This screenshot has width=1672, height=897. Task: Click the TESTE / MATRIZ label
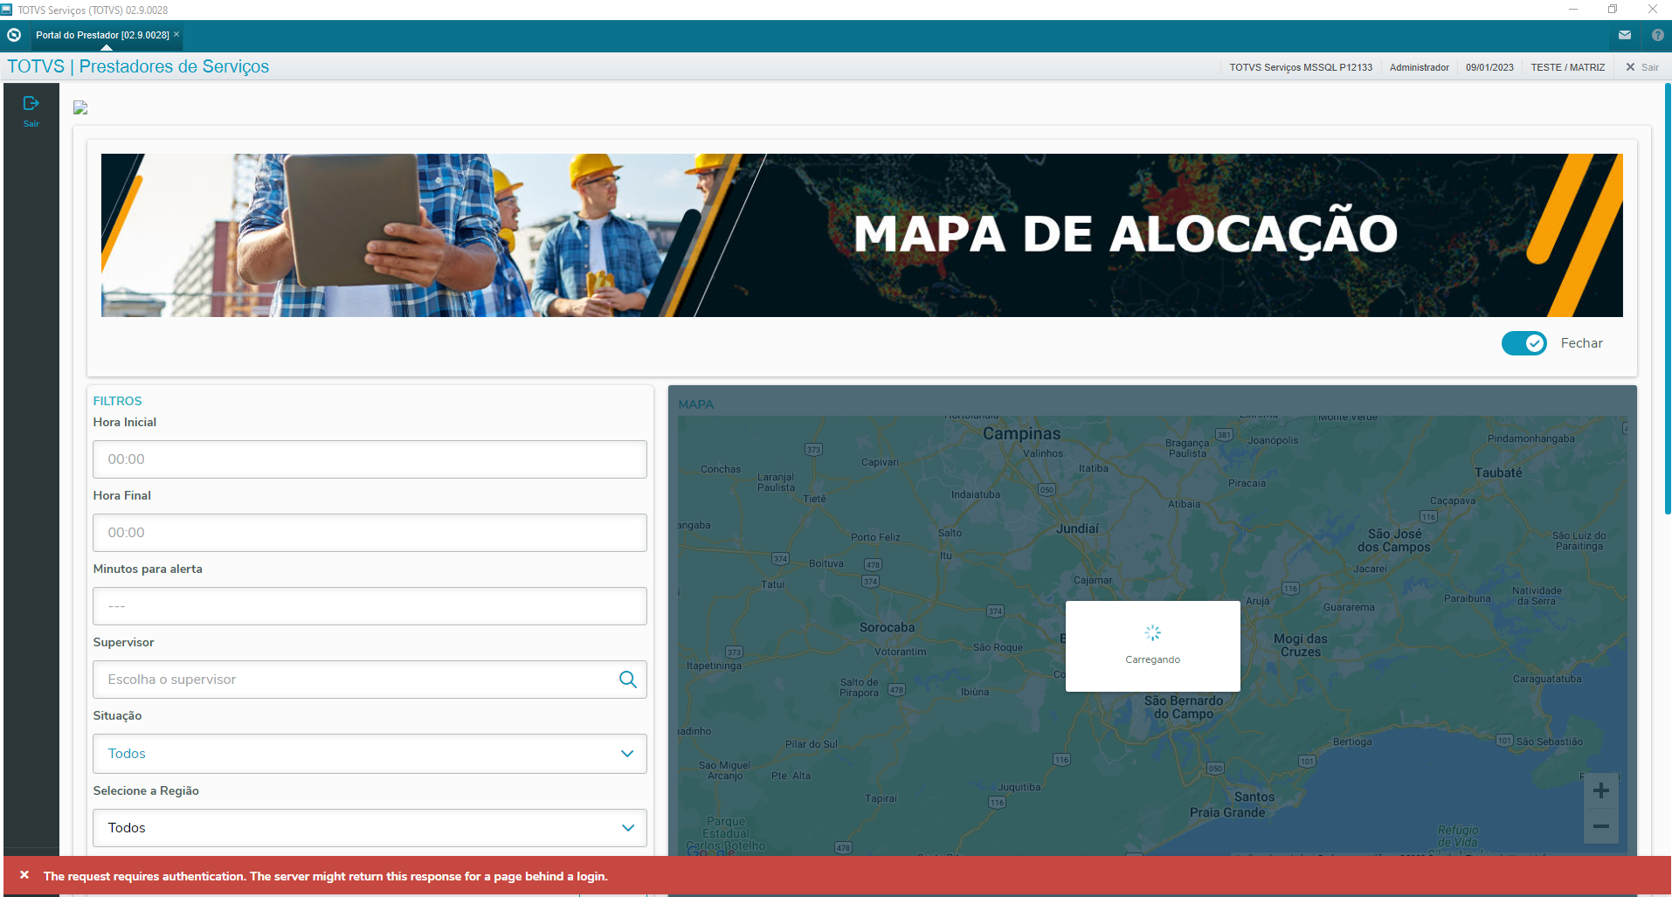1567,67
